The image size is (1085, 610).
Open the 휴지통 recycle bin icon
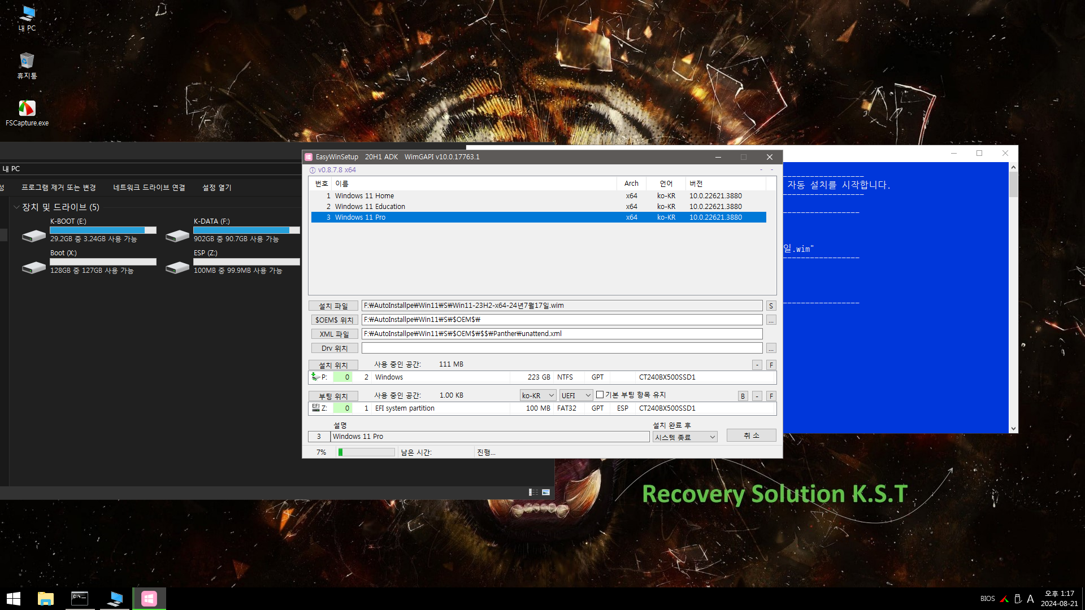[x=27, y=66]
